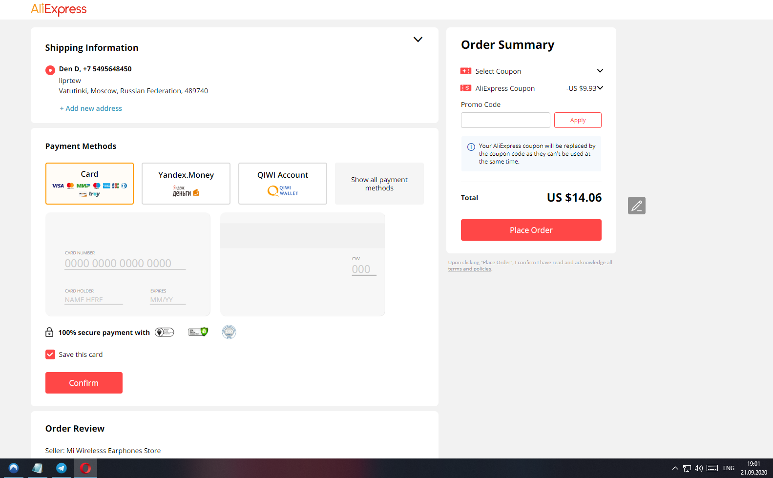The height and width of the screenshot is (478, 773).
Task: Focus the card holder name field
Action: pos(94,300)
